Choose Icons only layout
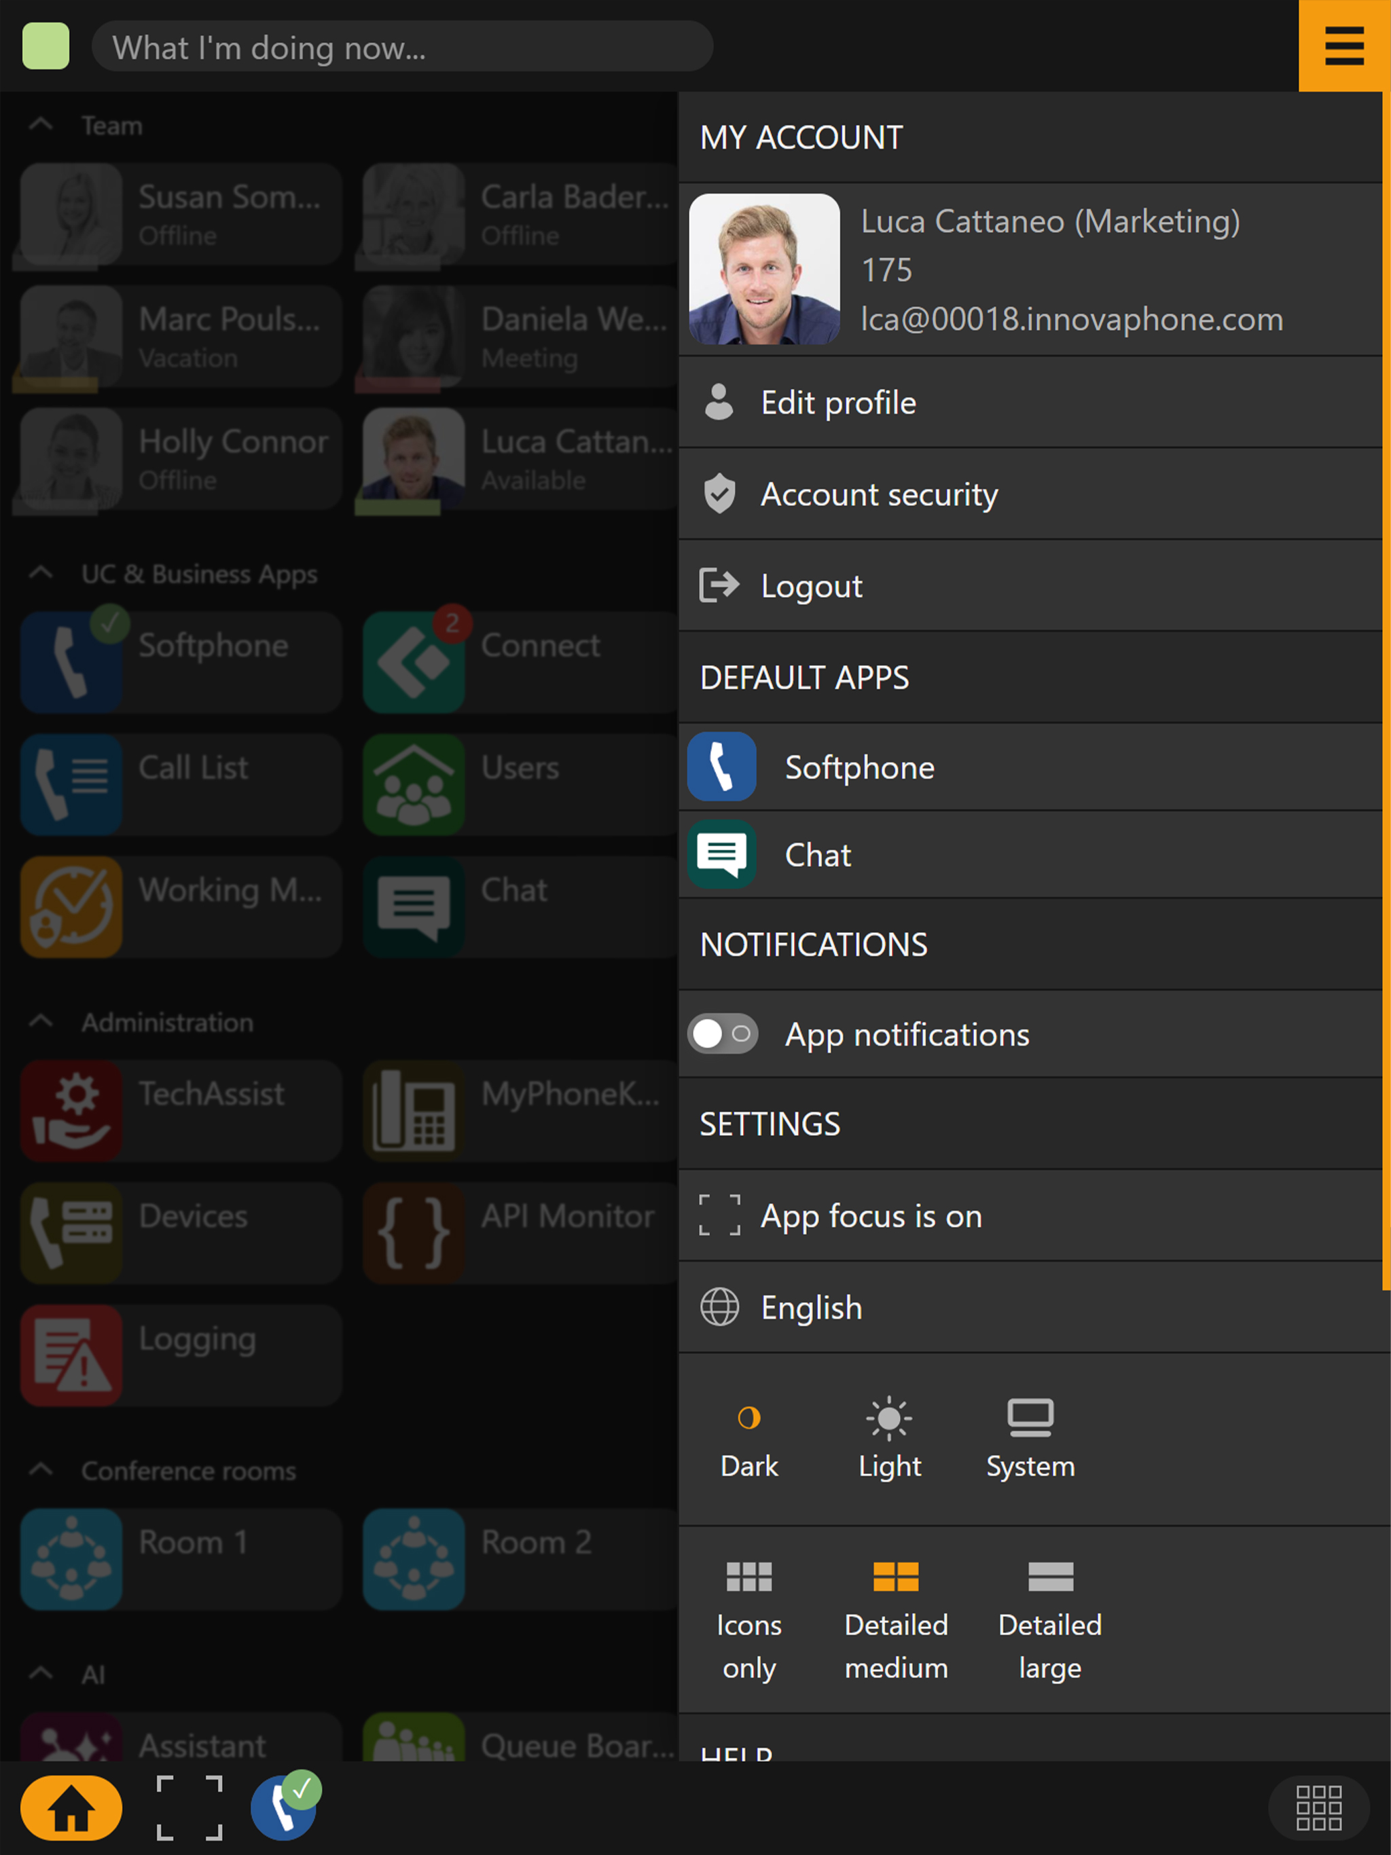This screenshot has width=1391, height=1855. coord(749,1622)
